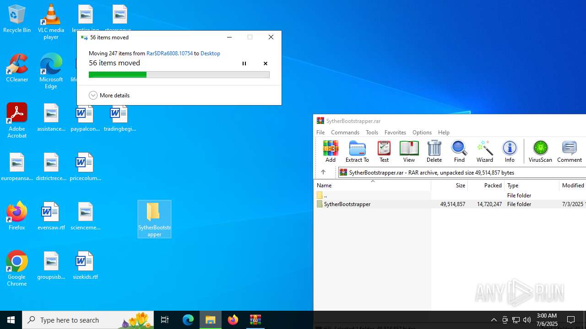Select the districtrece image file icon
The image size is (586, 329).
coord(51,167)
